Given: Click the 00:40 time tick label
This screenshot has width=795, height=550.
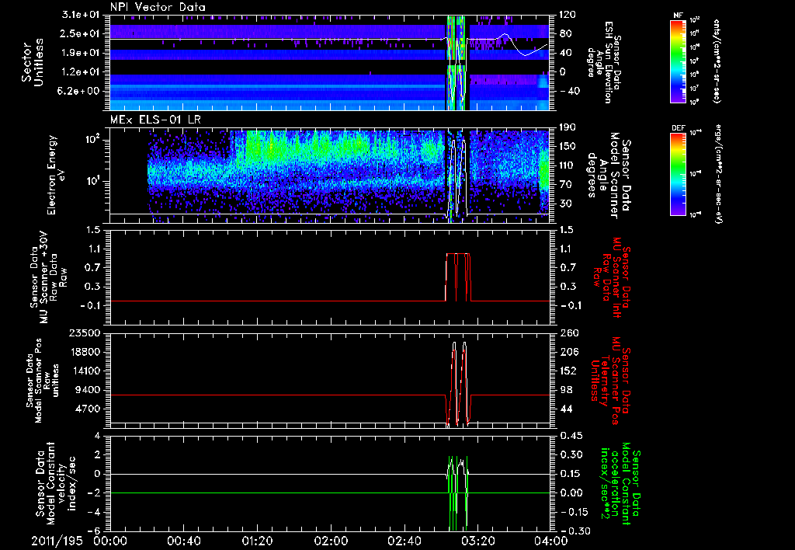Looking at the screenshot, I should (x=183, y=541).
